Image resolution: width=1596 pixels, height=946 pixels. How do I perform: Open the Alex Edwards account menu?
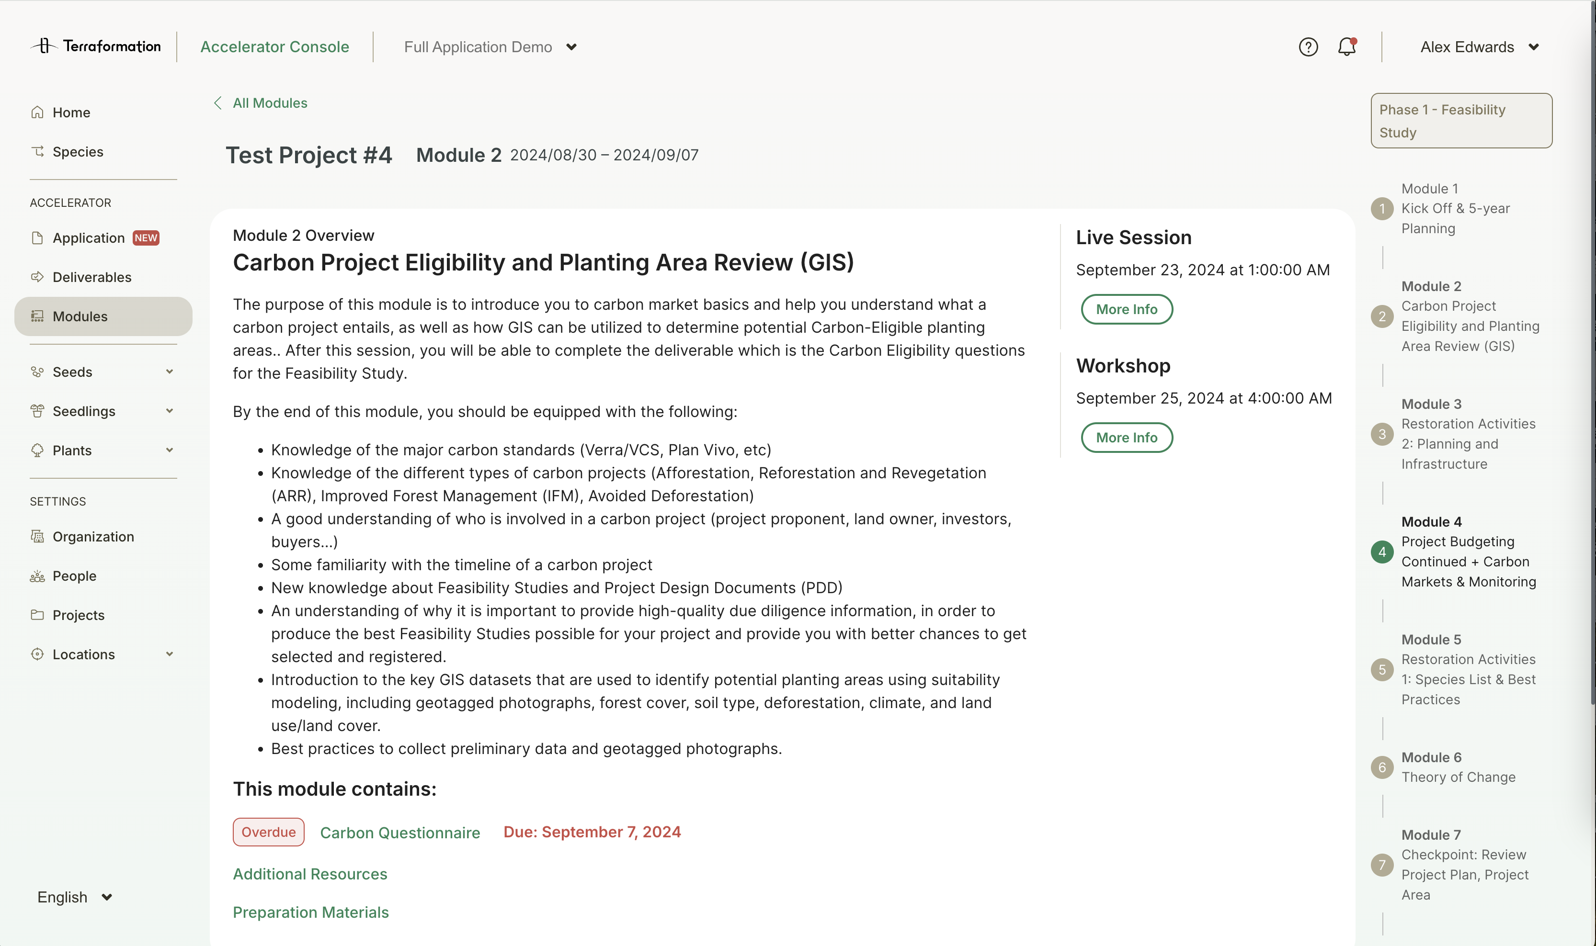coord(1479,47)
